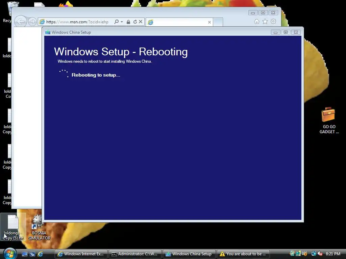Open the Windows Start orb
This screenshot has width=346, height=259.
click(x=10, y=254)
